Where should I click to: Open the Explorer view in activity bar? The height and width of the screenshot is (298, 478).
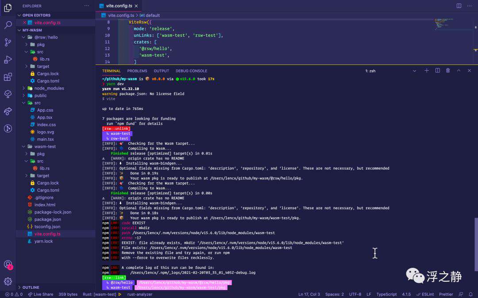pyautogui.click(x=8, y=8)
